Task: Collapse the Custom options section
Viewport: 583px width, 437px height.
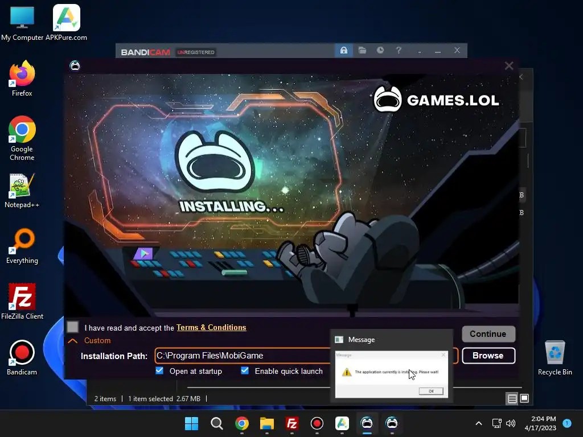Action: [73, 340]
